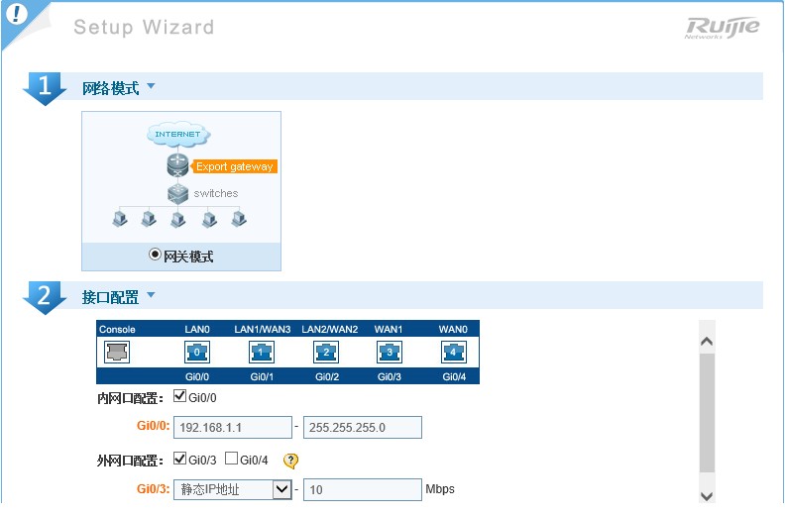Click the INTERNET cloud icon

(x=178, y=134)
